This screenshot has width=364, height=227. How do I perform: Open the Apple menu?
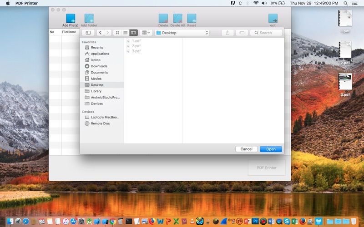click(8, 3)
